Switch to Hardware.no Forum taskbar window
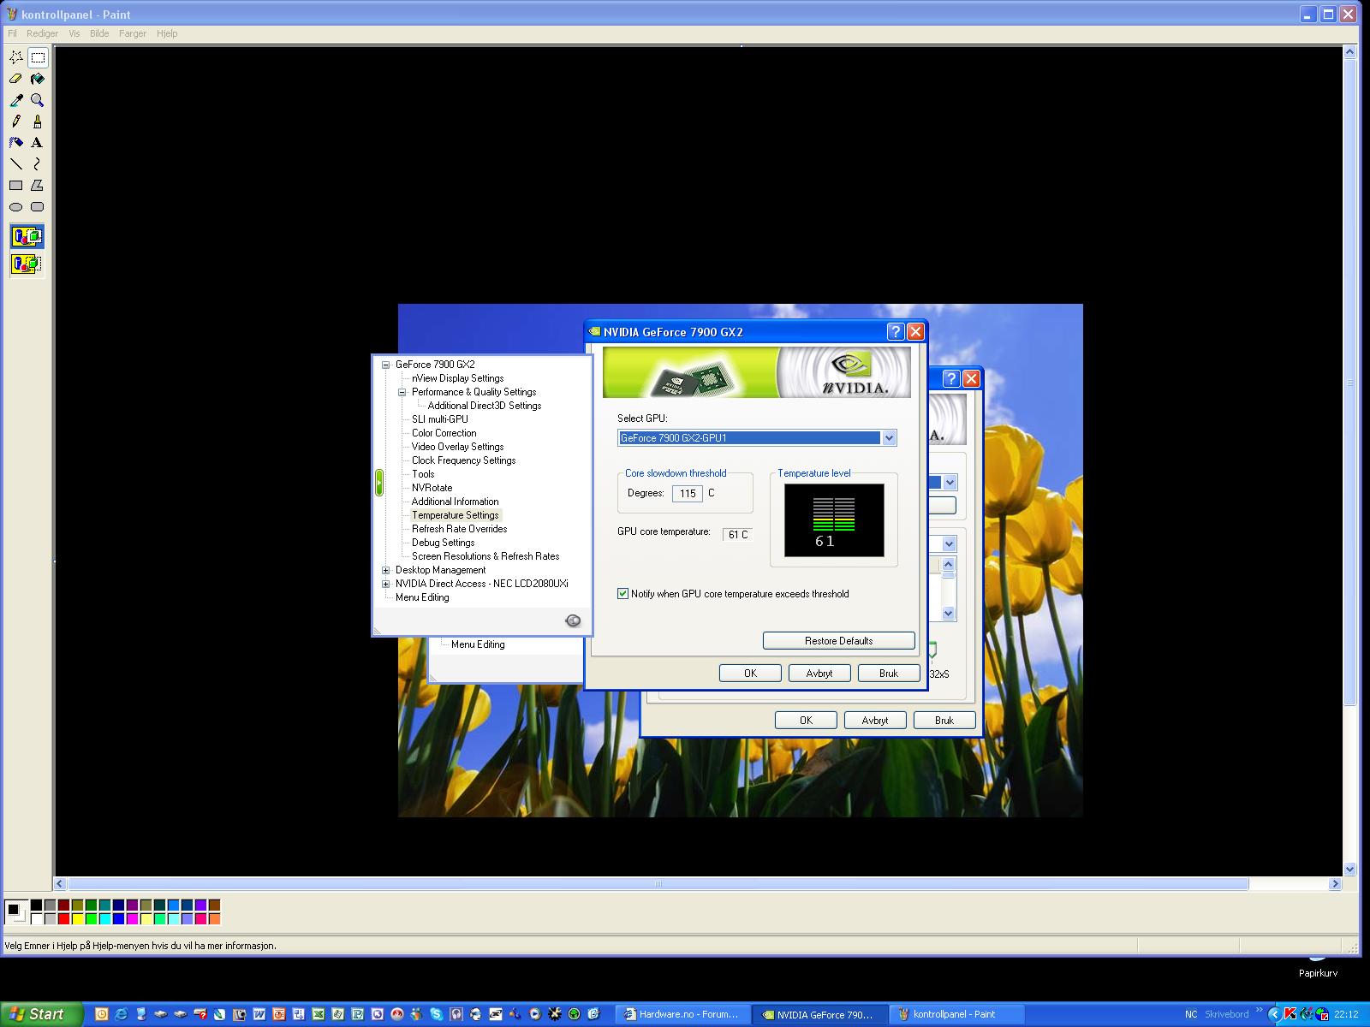The width and height of the screenshot is (1370, 1027). point(682,1014)
